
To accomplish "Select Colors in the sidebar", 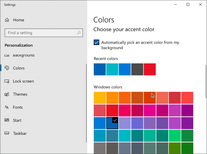I will pyautogui.click(x=19, y=68).
